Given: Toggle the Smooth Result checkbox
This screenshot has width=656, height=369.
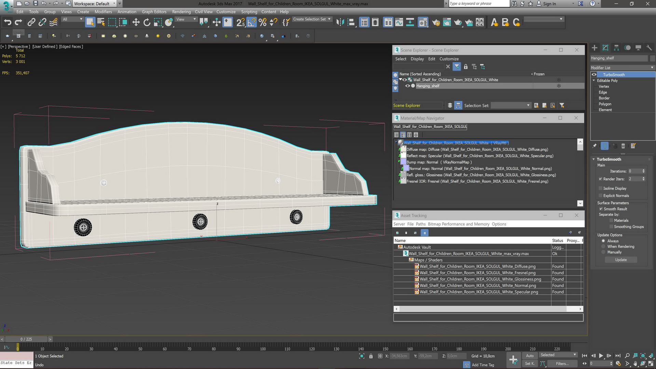Looking at the screenshot, I should coord(601,209).
